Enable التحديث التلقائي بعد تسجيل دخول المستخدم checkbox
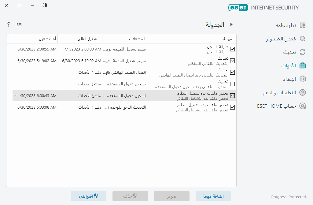Image resolution: width=313 pixels, height=205 pixels. [x=232, y=84]
